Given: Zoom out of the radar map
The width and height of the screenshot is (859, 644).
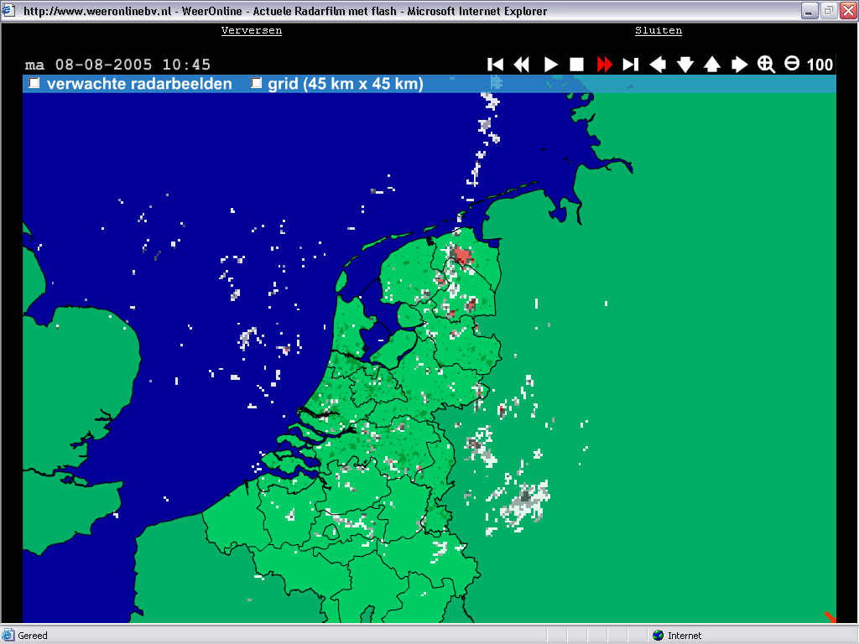Looking at the screenshot, I should [x=792, y=64].
